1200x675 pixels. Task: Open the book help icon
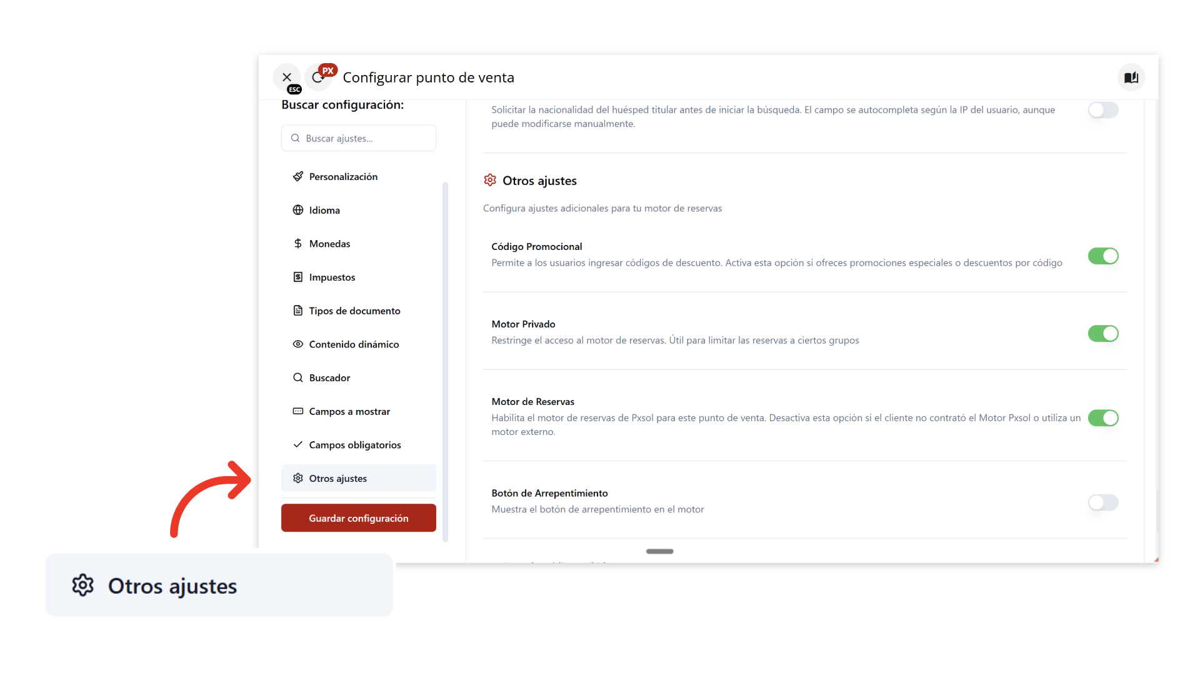coord(1131,77)
